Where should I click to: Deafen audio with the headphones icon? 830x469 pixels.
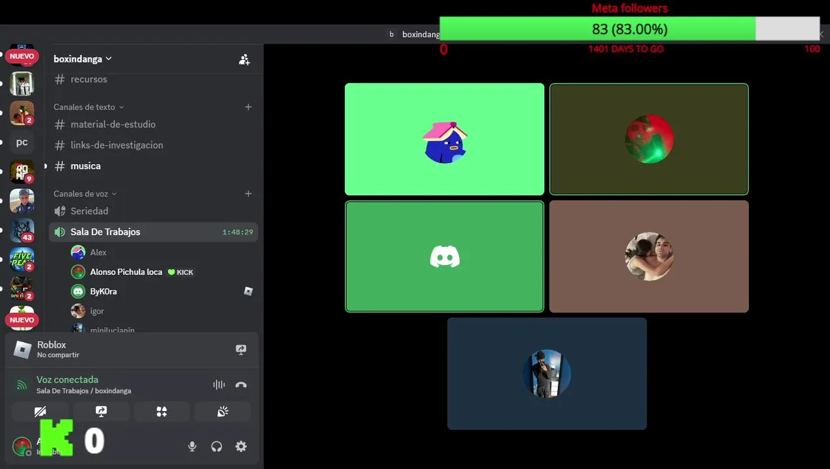click(217, 446)
